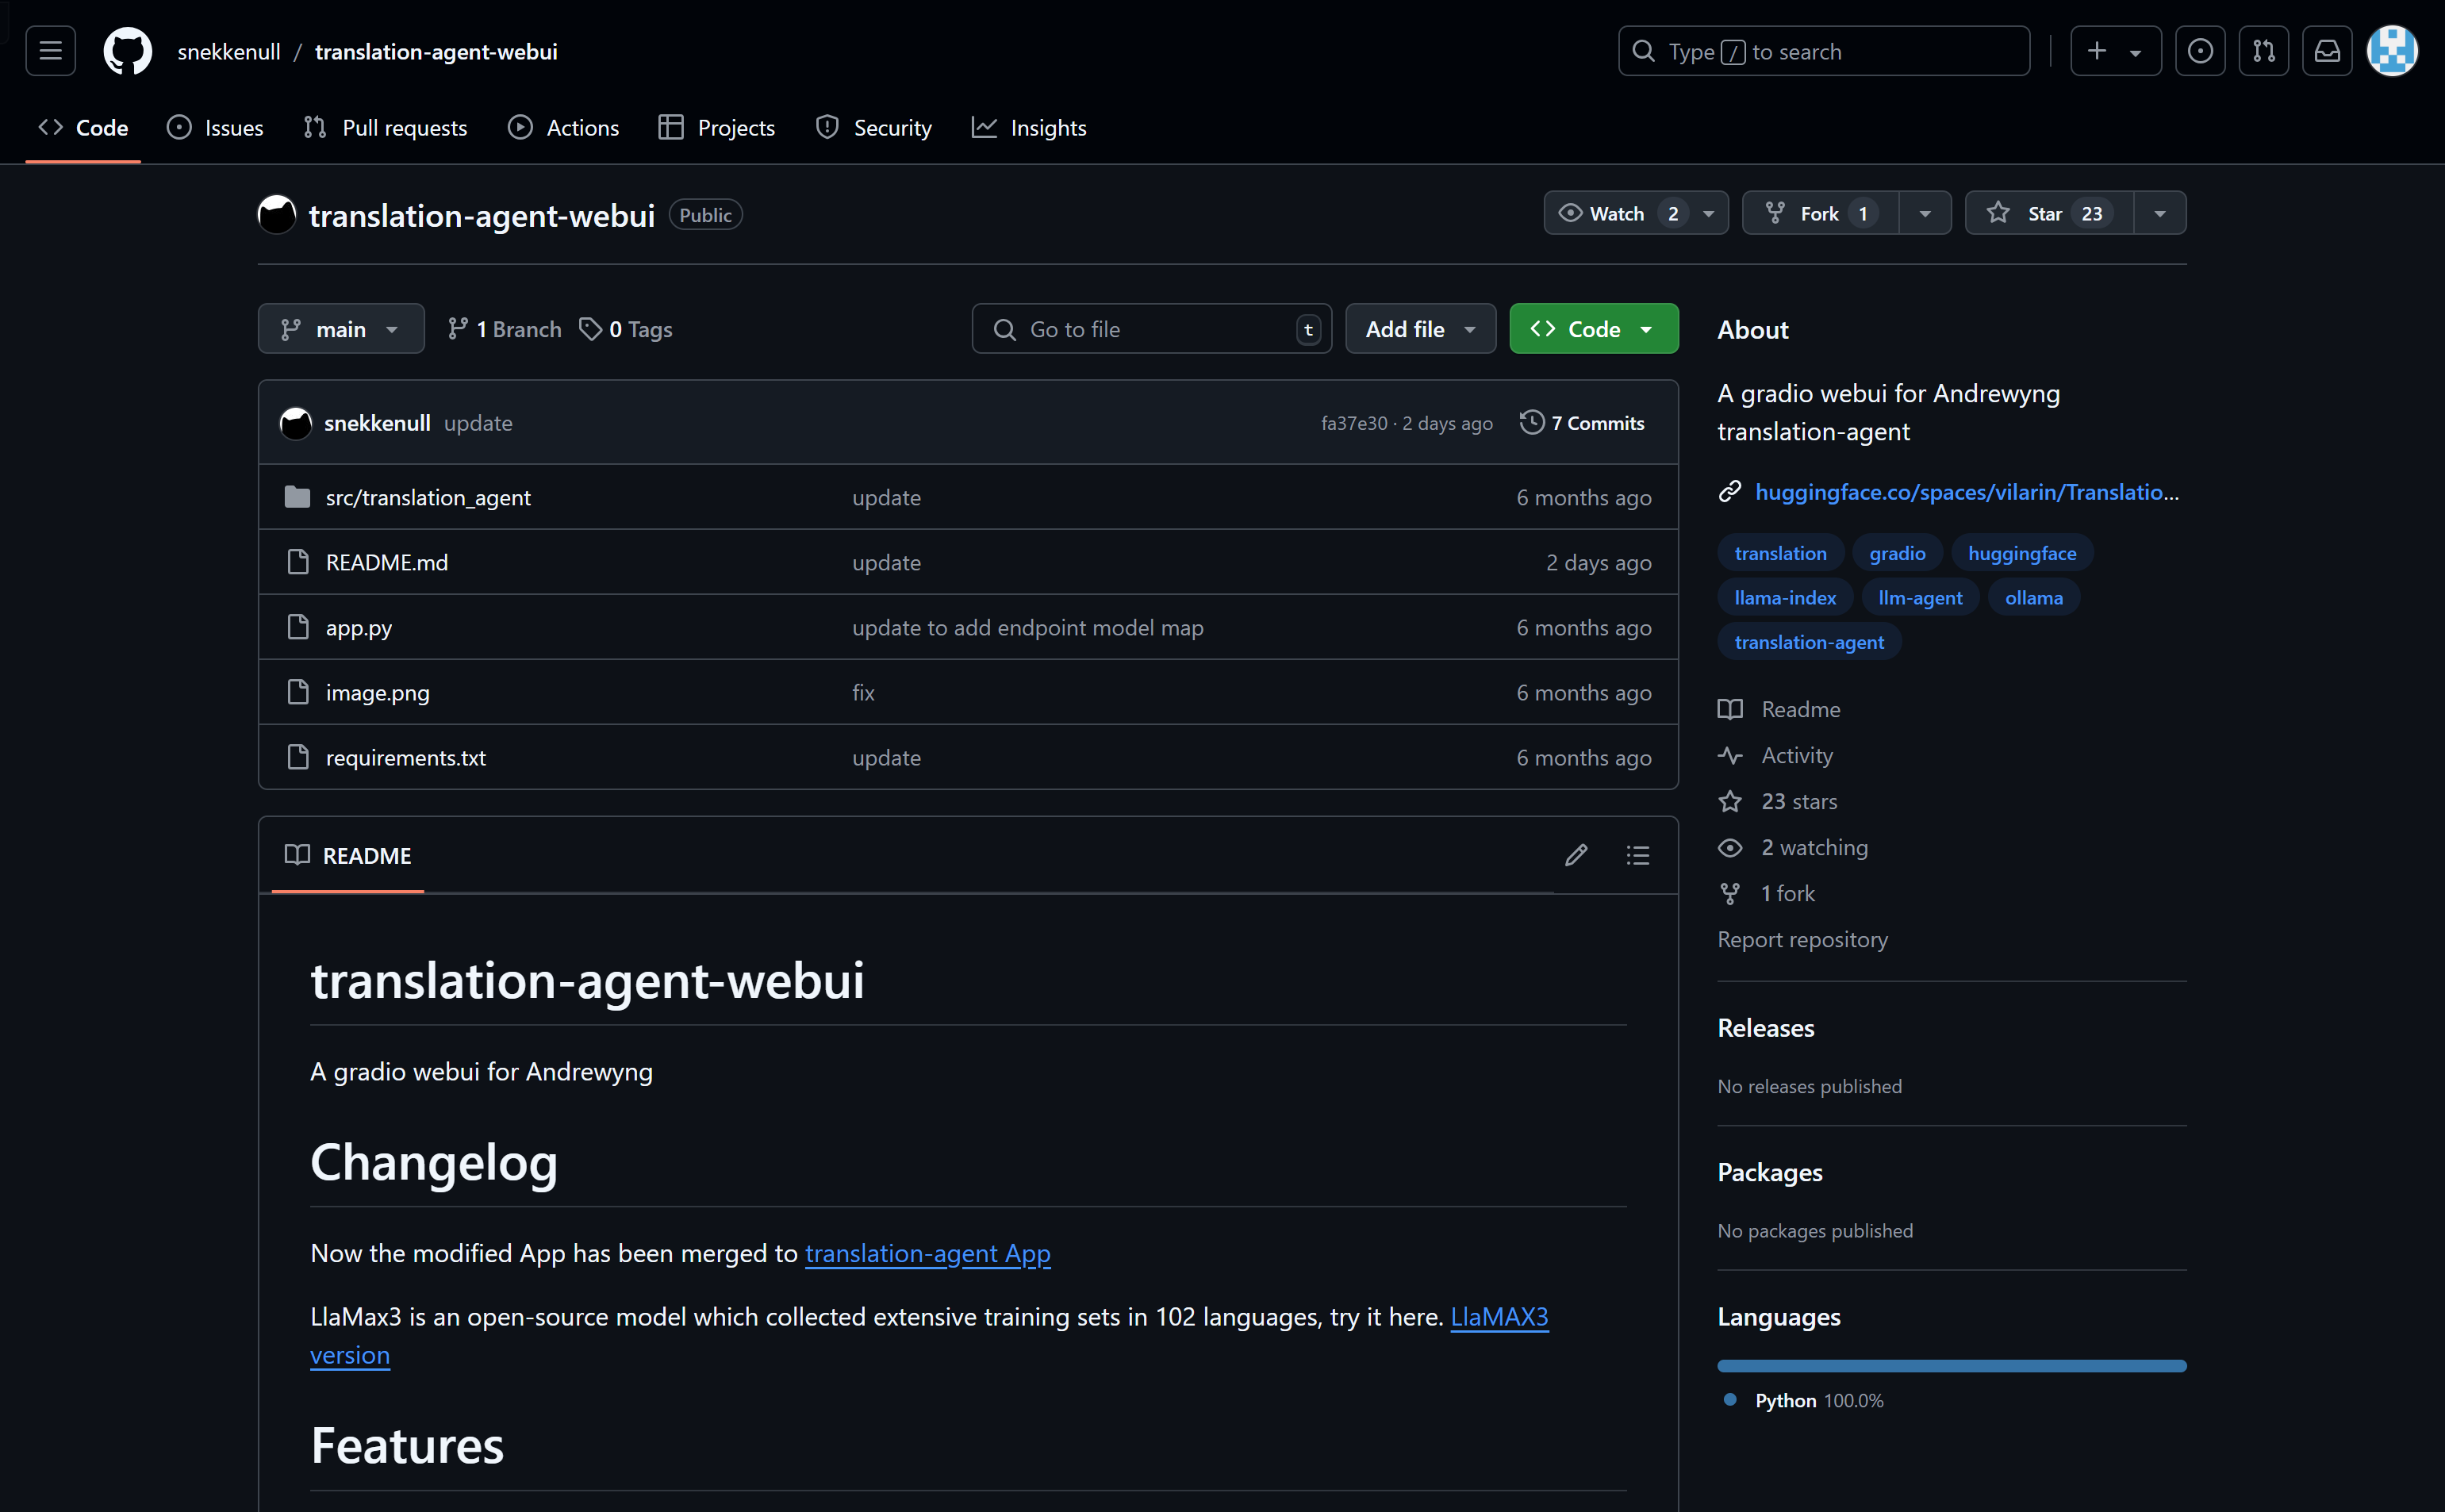Click the translation topic tag
Image resolution: width=2445 pixels, height=1512 pixels.
(x=1780, y=553)
